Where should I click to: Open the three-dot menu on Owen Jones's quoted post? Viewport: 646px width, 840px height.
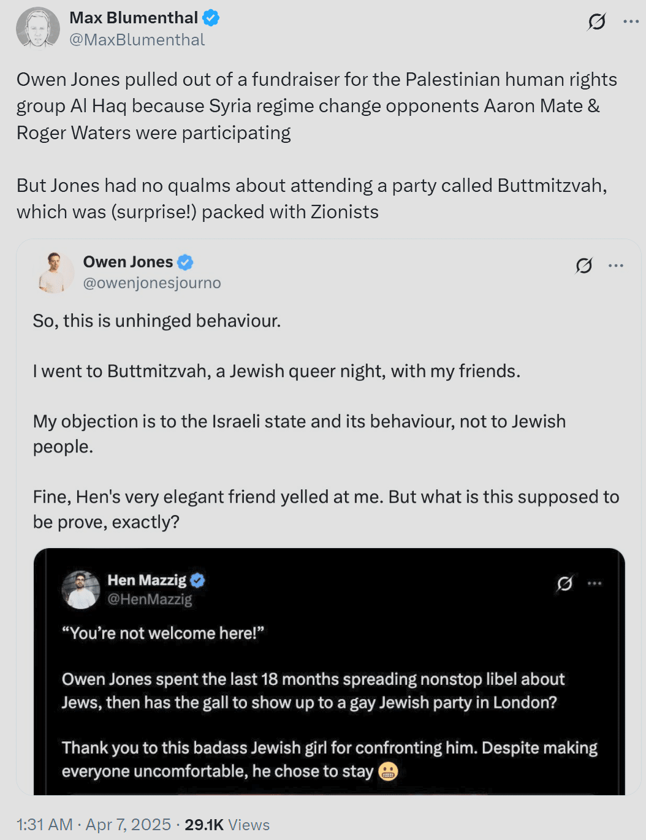pyautogui.click(x=616, y=265)
